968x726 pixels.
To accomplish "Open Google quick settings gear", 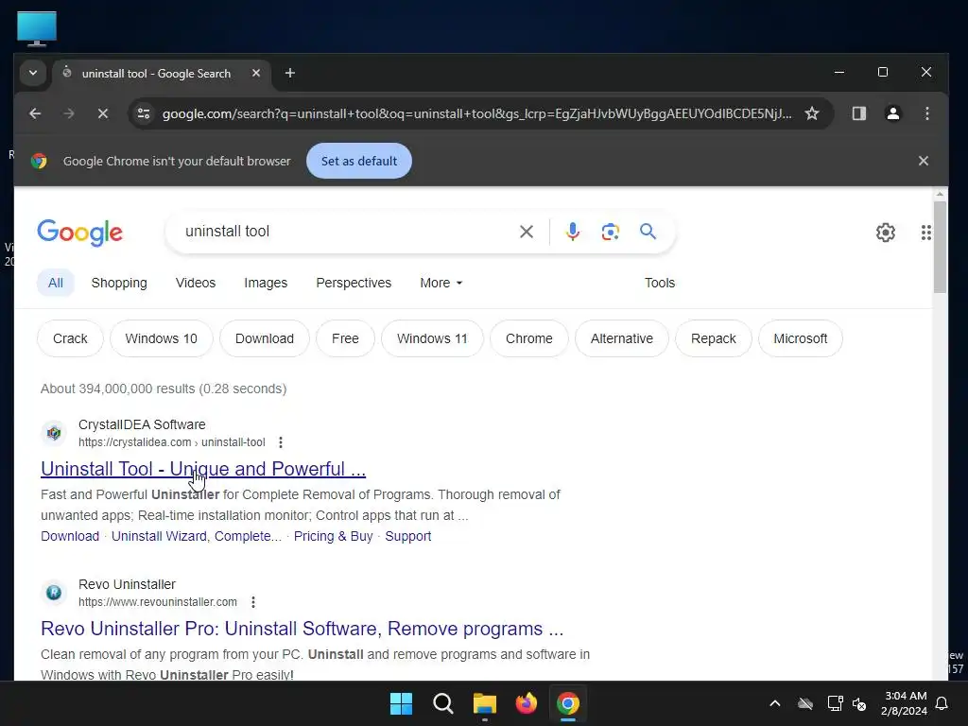I will pyautogui.click(x=885, y=233).
